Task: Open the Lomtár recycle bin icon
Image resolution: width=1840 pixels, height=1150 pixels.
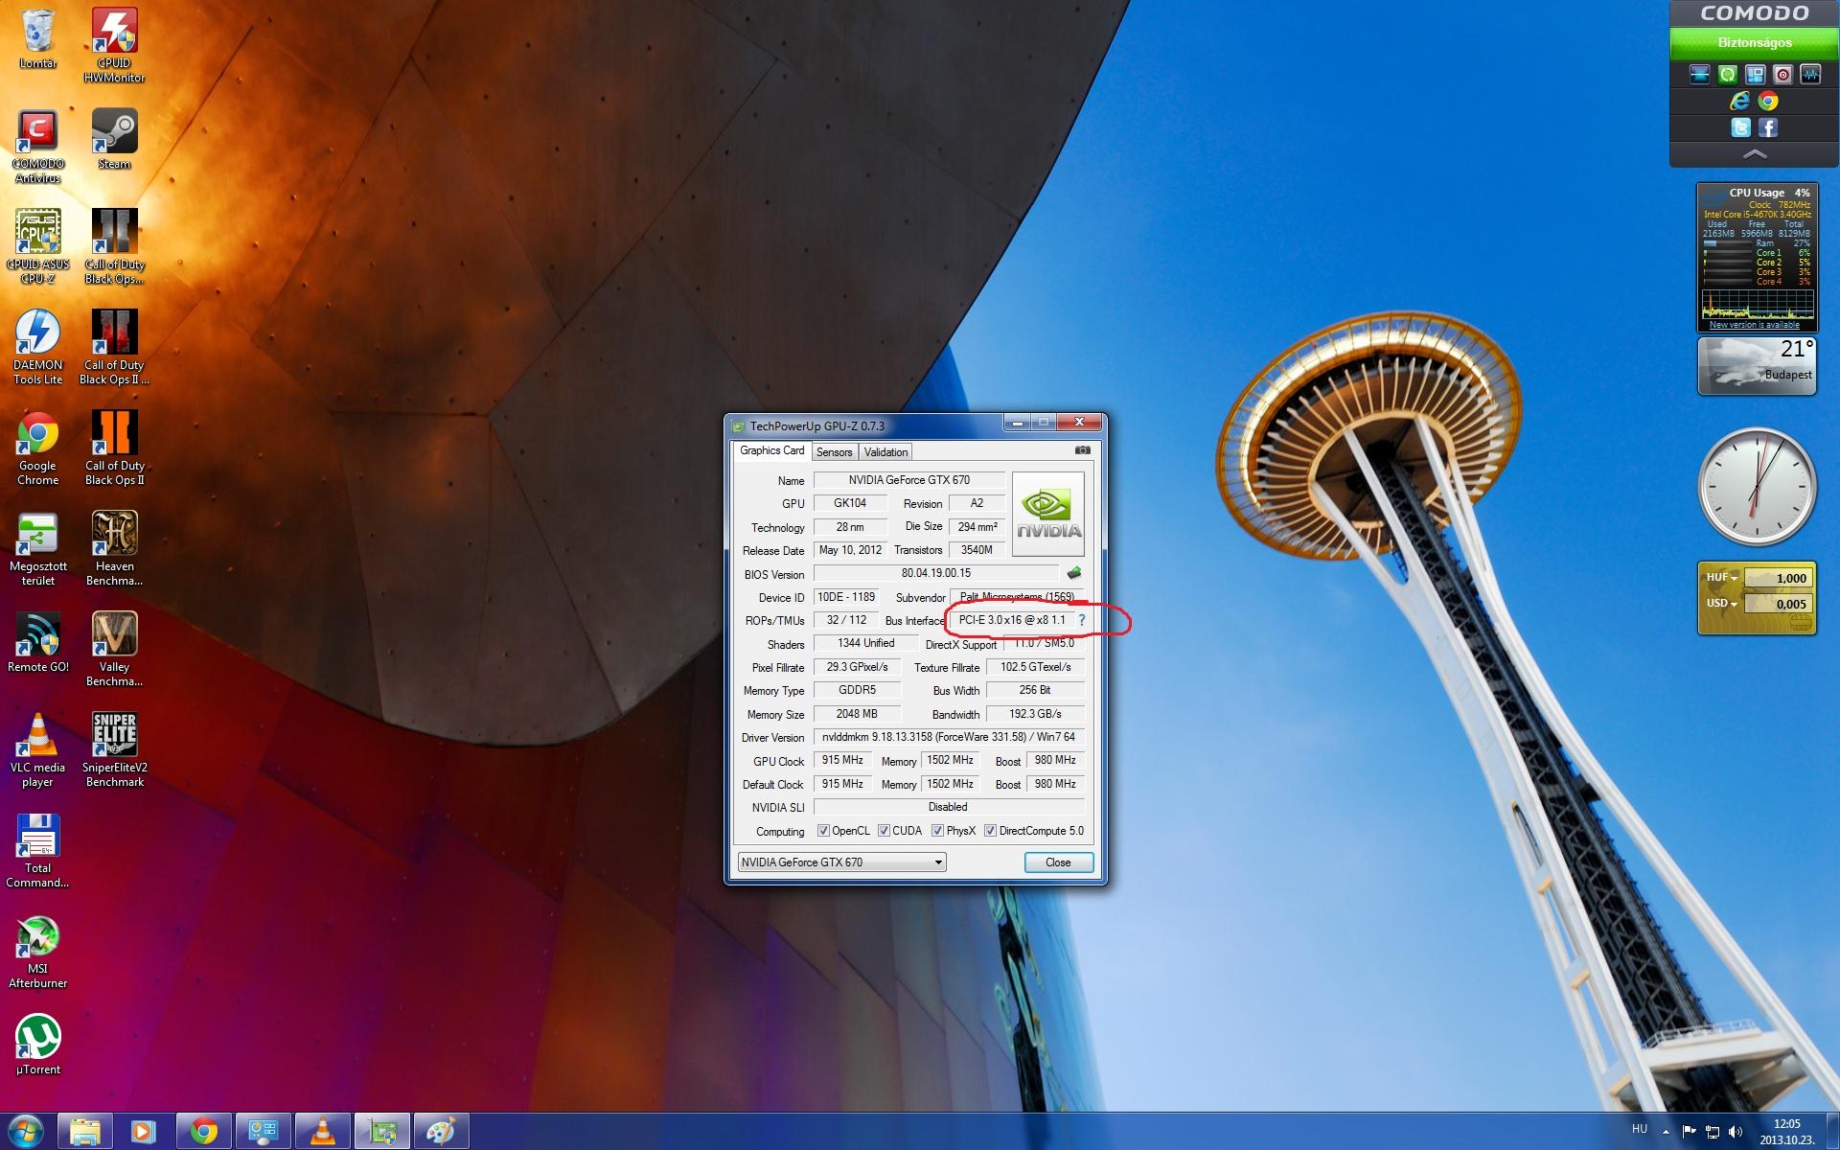Action: pyautogui.click(x=38, y=39)
